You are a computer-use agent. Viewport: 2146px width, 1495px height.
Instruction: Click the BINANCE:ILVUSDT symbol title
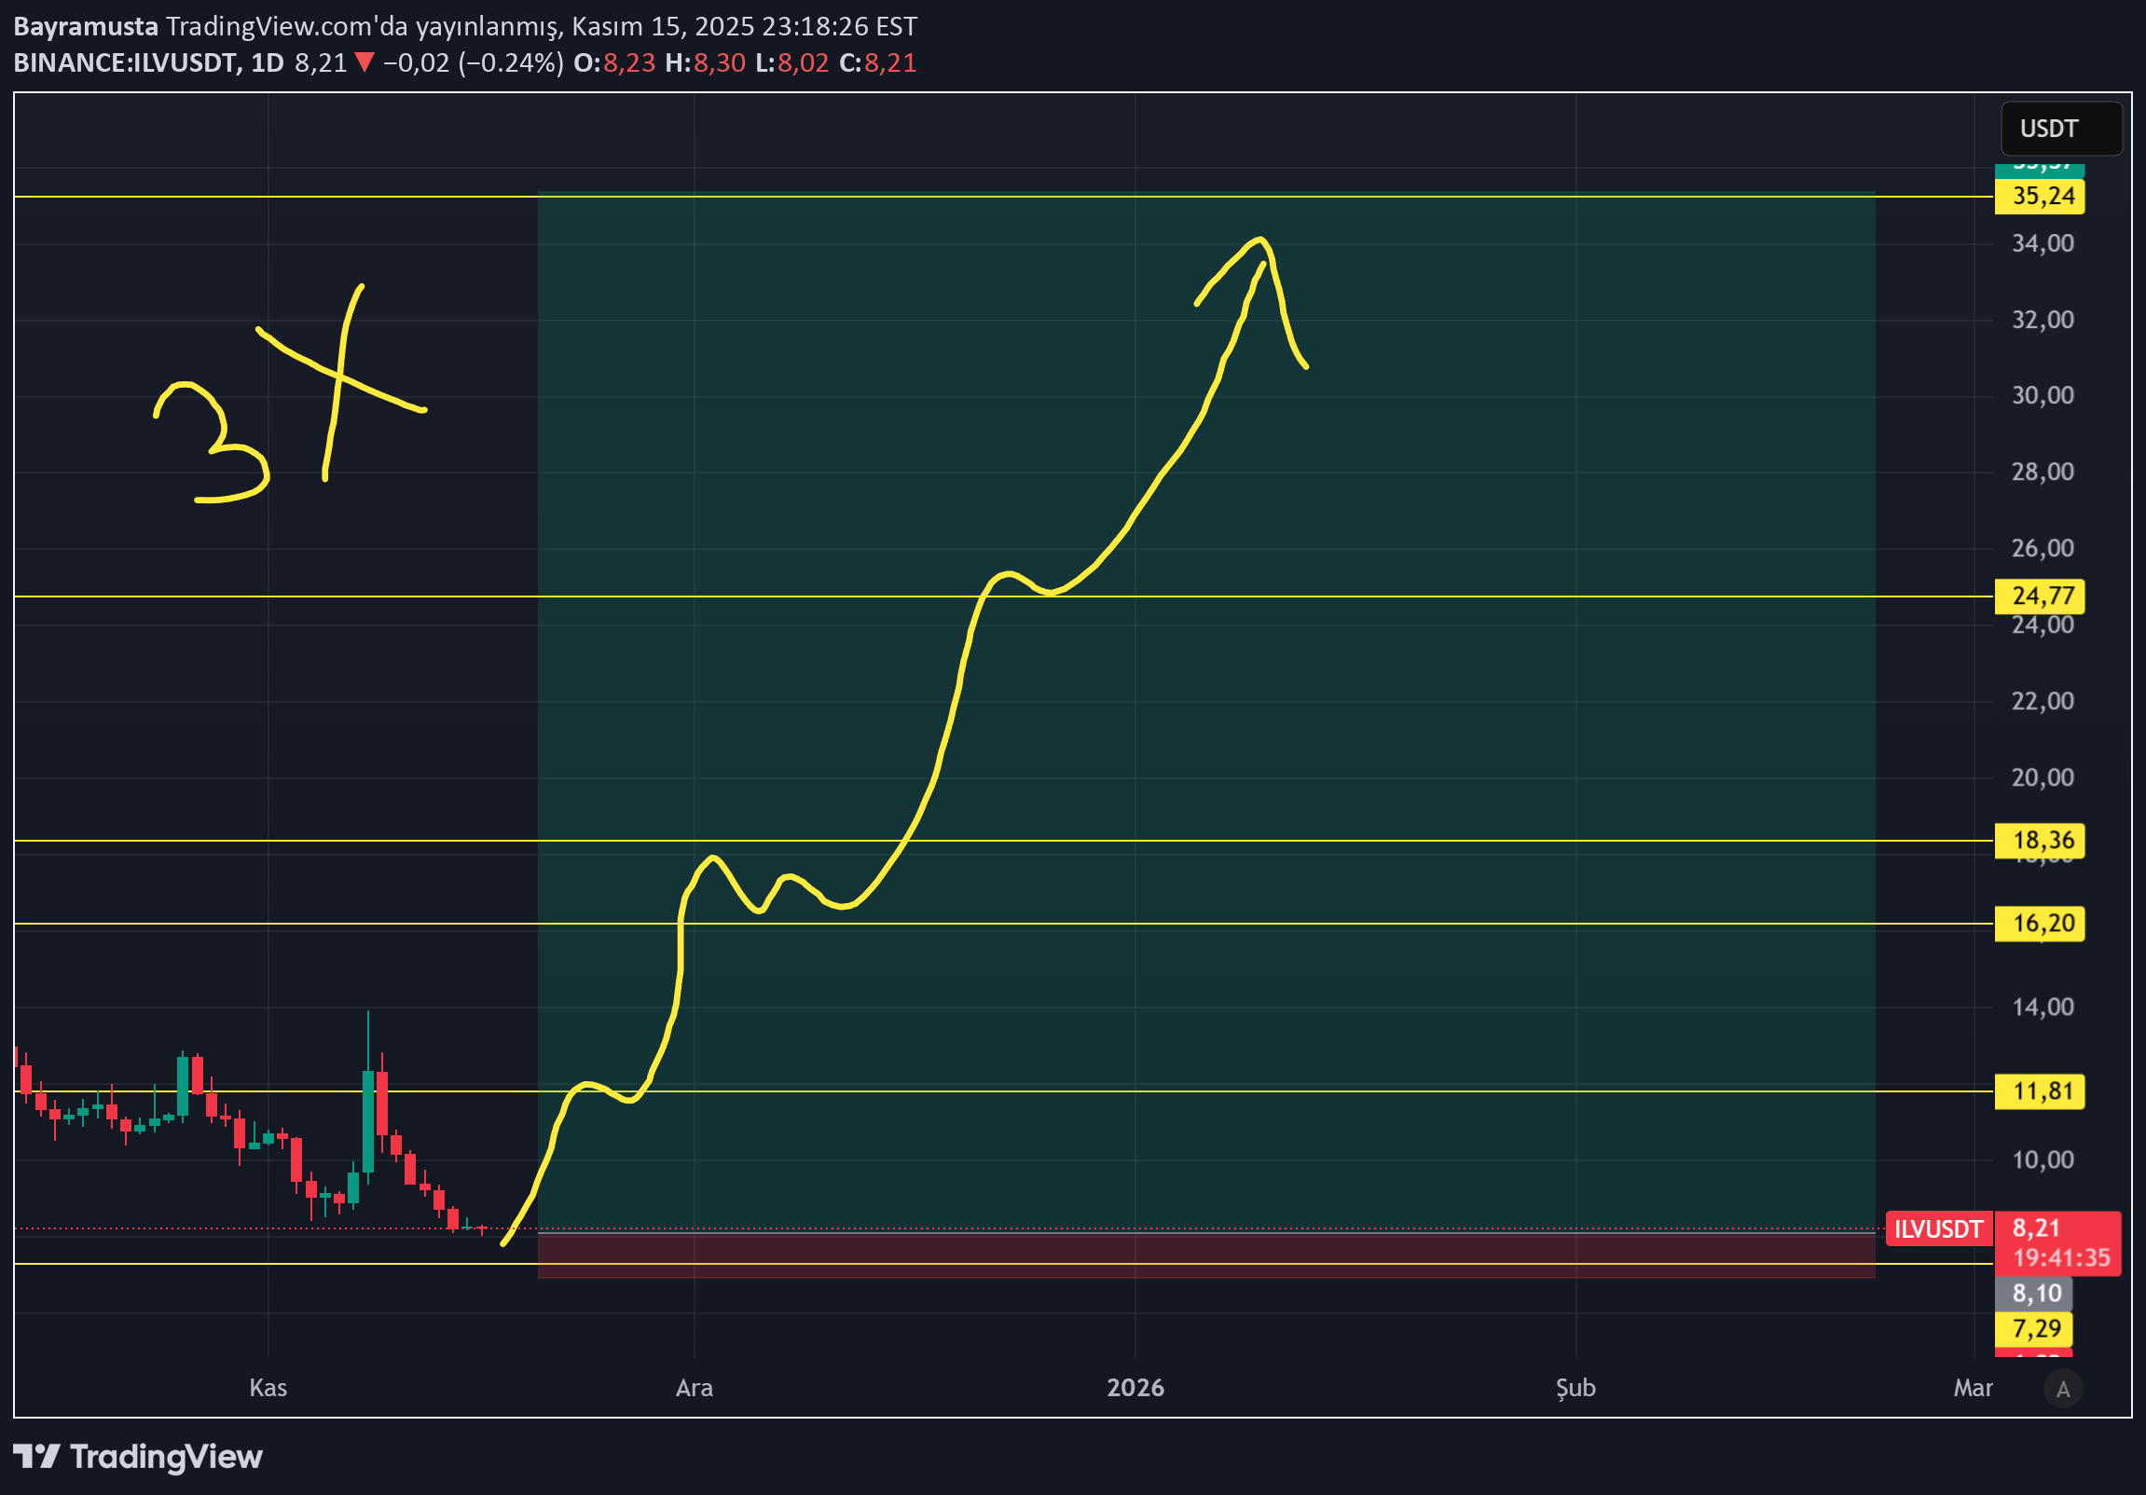(x=124, y=62)
